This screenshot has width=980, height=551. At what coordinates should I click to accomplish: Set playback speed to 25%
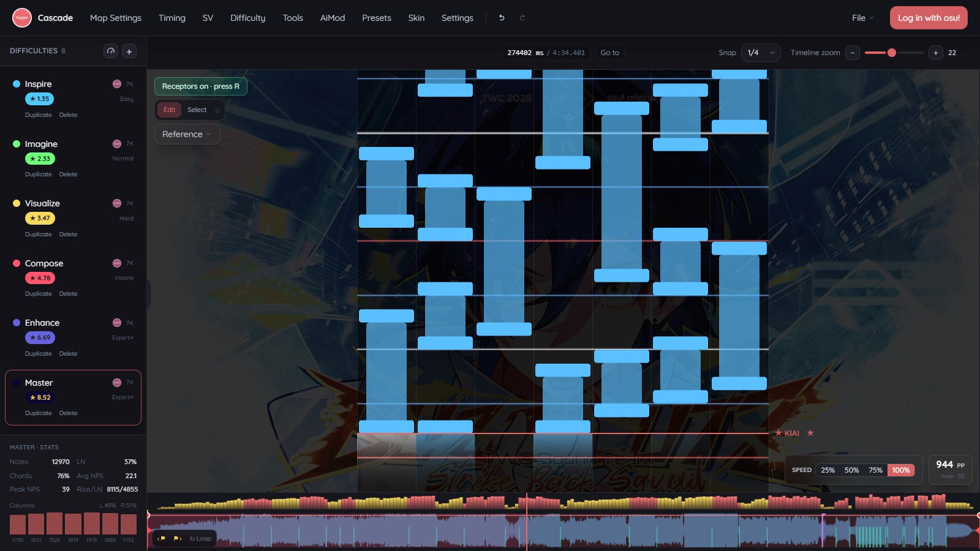pos(827,470)
